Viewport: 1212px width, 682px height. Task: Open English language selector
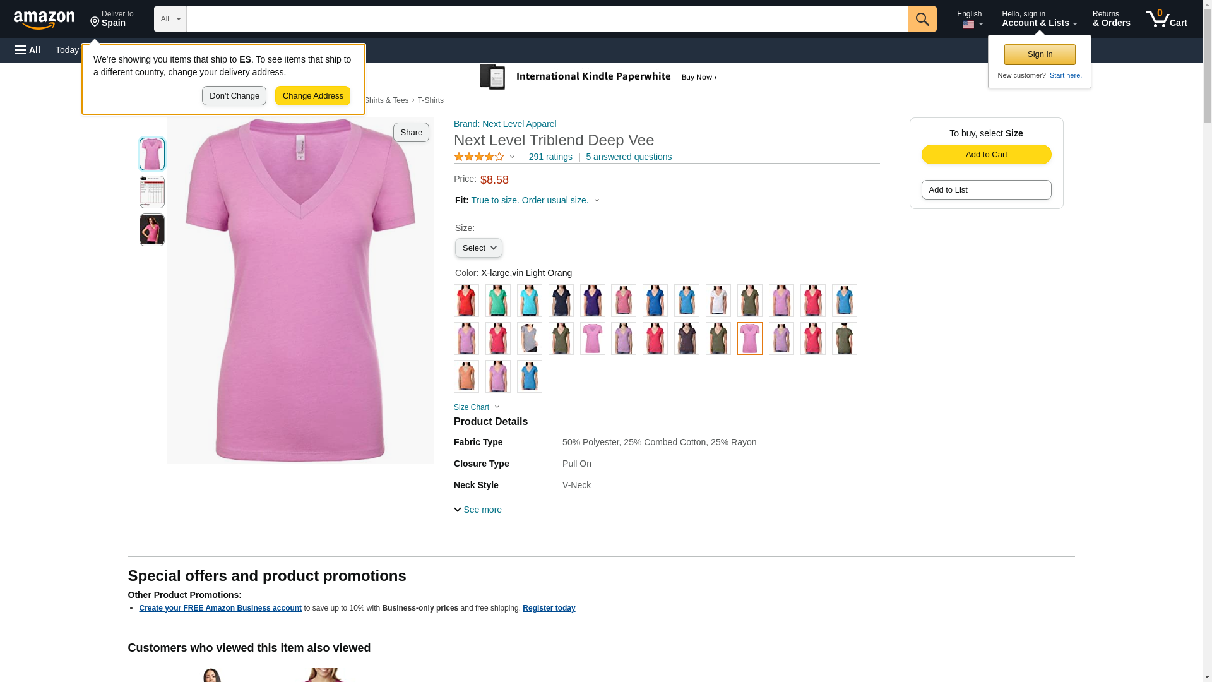click(x=969, y=19)
